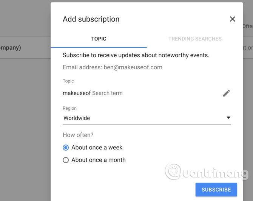Click the SUBSCRIBE button
Screen dimensions: 253x201
coord(216,190)
